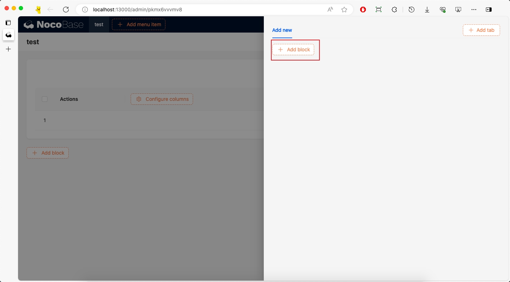This screenshot has height=282, width=510.
Task: Select the test menu item
Action: coord(99,24)
